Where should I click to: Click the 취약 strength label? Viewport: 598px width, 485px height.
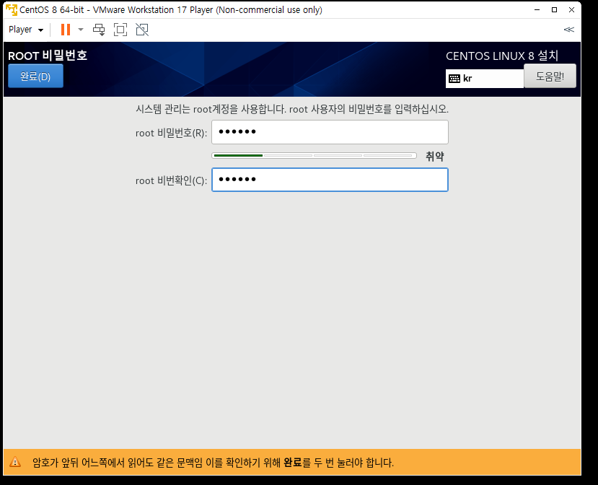[x=435, y=156]
